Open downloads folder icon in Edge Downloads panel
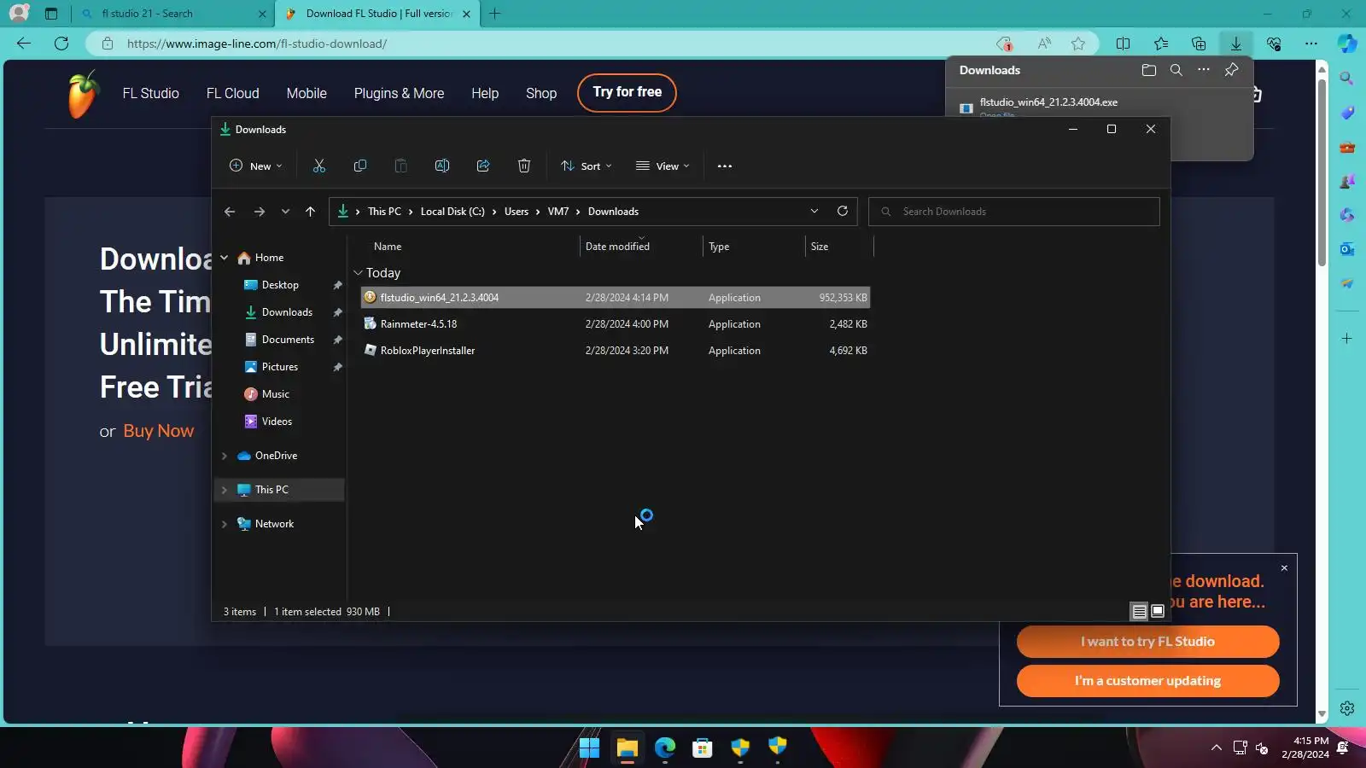 click(x=1149, y=70)
